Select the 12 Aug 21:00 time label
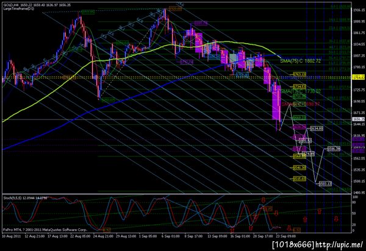The width and height of the screenshot is (366, 251). (x=34, y=236)
